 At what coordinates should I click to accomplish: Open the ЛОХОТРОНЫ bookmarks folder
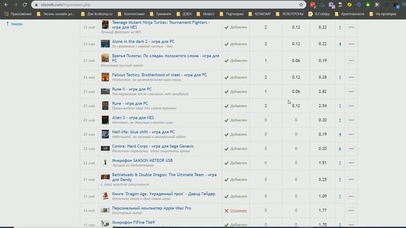[x=290, y=14]
